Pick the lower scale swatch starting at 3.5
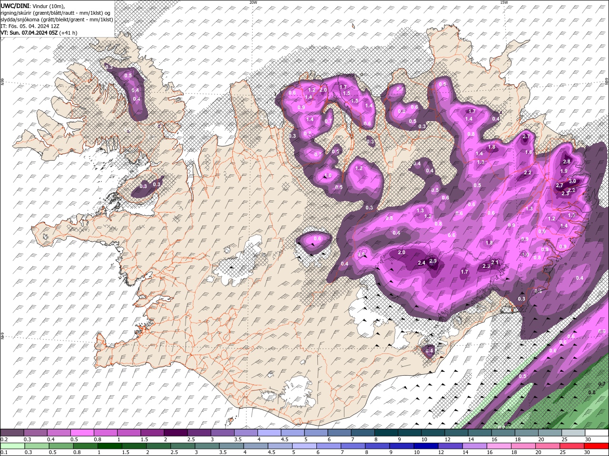The image size is (609, 456). click(231, 446)
